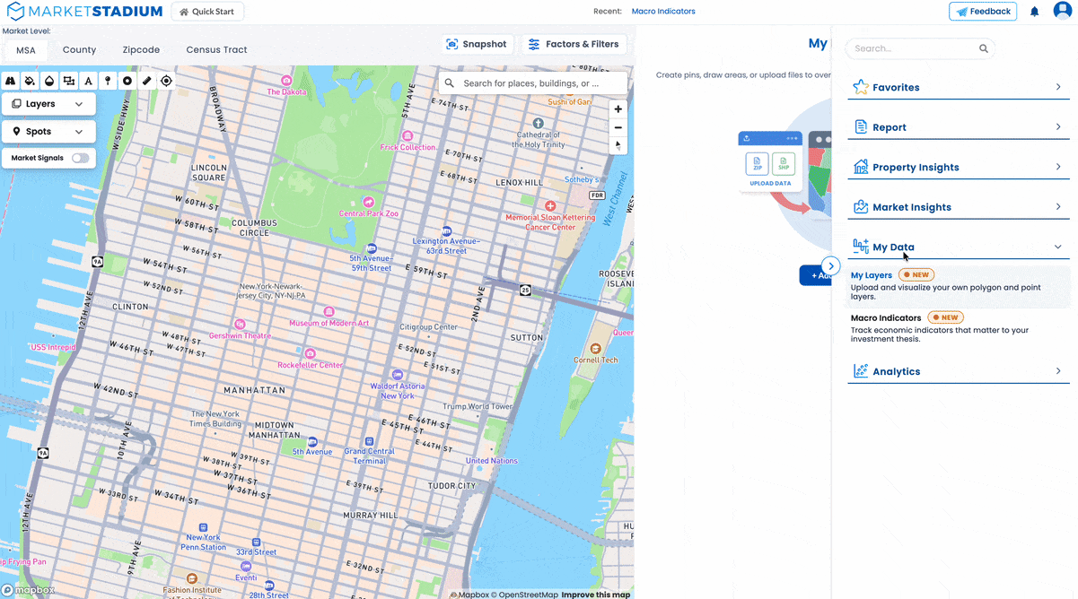Select the crosshair locate target tool
Viewport: 1078px width, 599px height.
click(166, 81)
